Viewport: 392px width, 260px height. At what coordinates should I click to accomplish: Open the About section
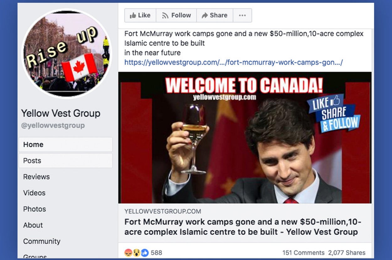pyautogui.click(x=33, y=225)
